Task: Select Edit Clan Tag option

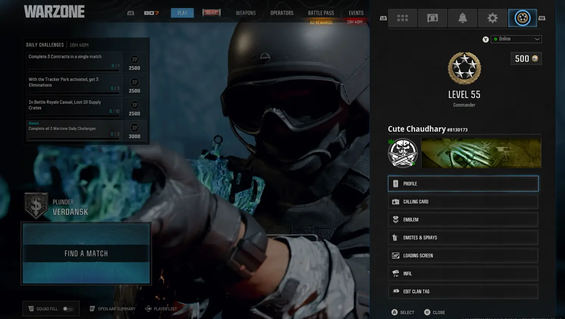Action: [x=463, y=291]
